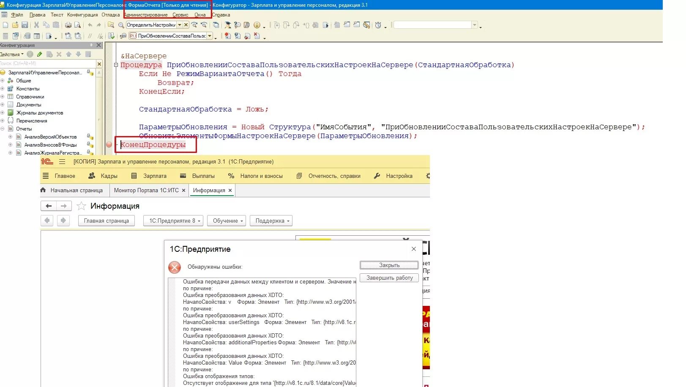Open Print preview icon

[77, 25]
